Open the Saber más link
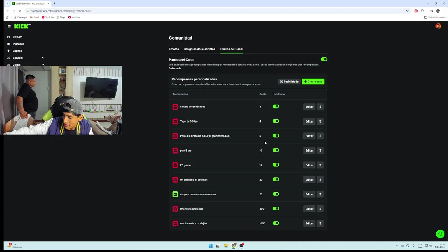The width and height of the screenshot is (448, 252). pos(175,68)
